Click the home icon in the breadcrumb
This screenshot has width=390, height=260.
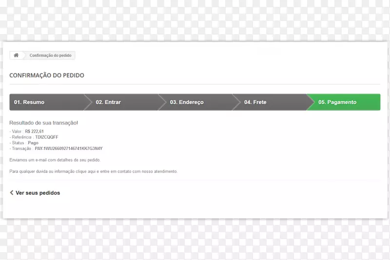pos(16,56)
